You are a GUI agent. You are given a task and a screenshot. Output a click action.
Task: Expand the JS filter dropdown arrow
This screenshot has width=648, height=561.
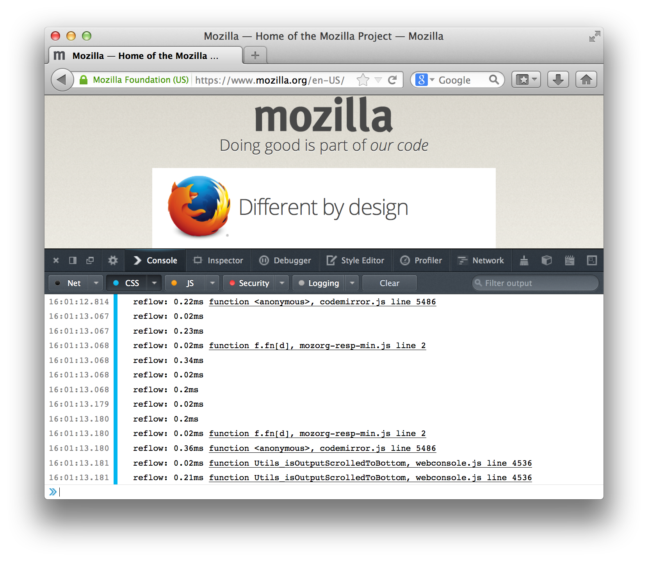[x=212, y=283]
